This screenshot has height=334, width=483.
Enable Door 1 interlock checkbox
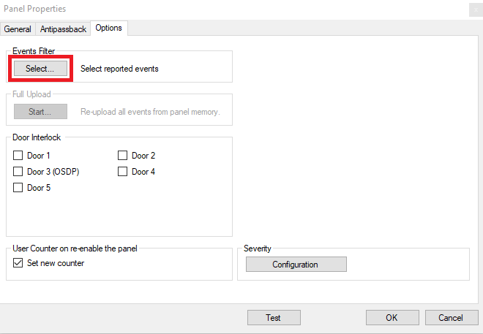click(18, 156)
